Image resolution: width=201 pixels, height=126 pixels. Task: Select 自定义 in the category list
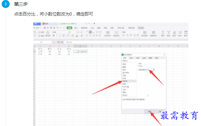pyautogui.click(x=129, y=95)
